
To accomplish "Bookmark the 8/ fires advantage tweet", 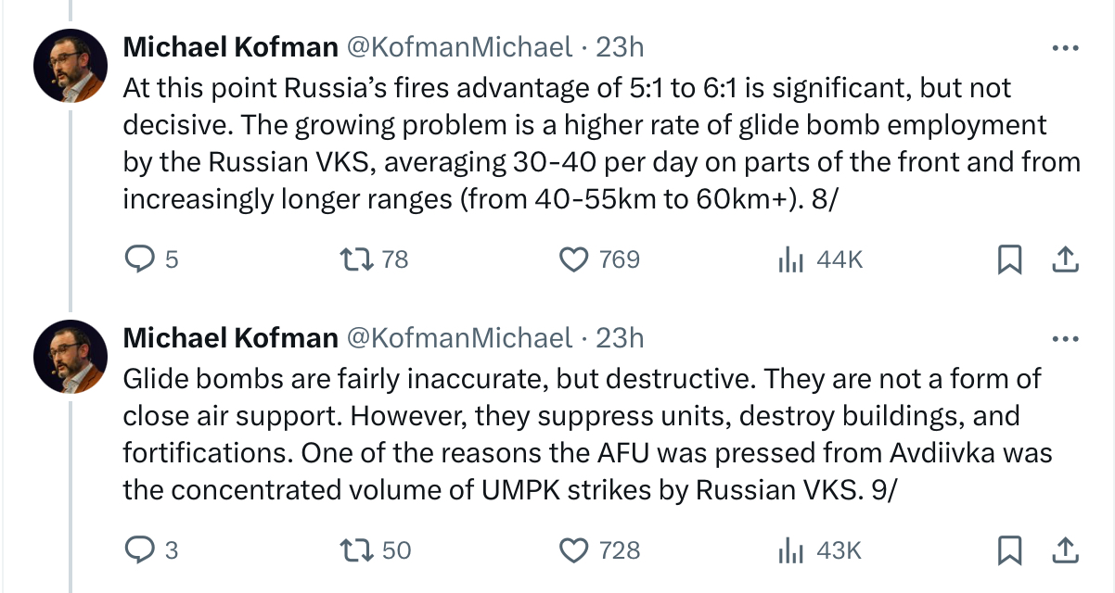I will (1008, 260).
